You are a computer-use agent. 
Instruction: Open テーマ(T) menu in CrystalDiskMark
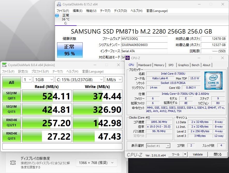point(57,72)
